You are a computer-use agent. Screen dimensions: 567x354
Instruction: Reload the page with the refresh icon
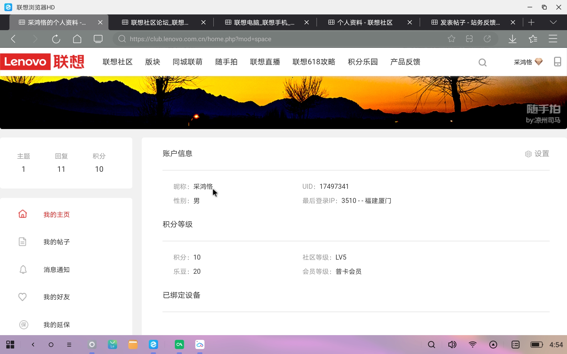tap(56, 39)
